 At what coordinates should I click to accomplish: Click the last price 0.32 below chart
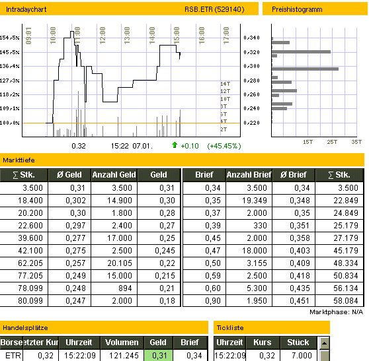[79, 146]
